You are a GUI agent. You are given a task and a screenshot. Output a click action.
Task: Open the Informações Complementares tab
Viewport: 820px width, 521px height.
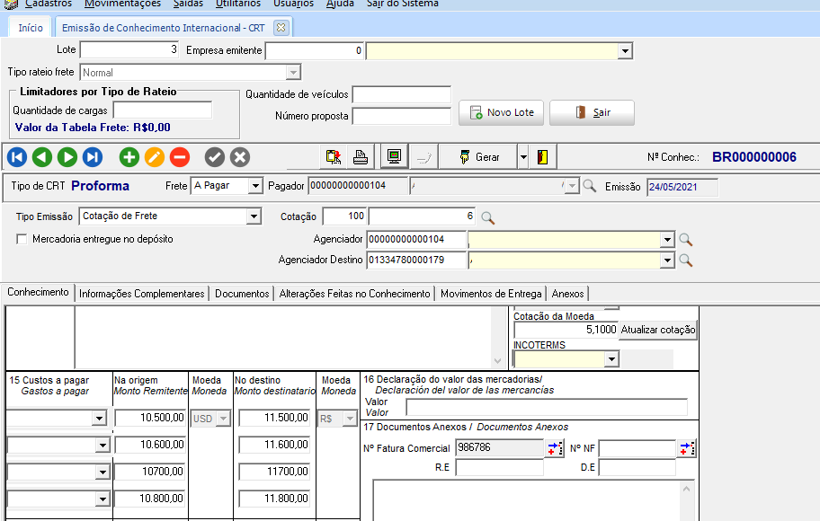(x=142, y=294)
